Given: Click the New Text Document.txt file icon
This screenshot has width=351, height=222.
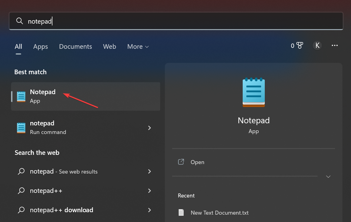Looking at the screenshot, I should 181,212.
